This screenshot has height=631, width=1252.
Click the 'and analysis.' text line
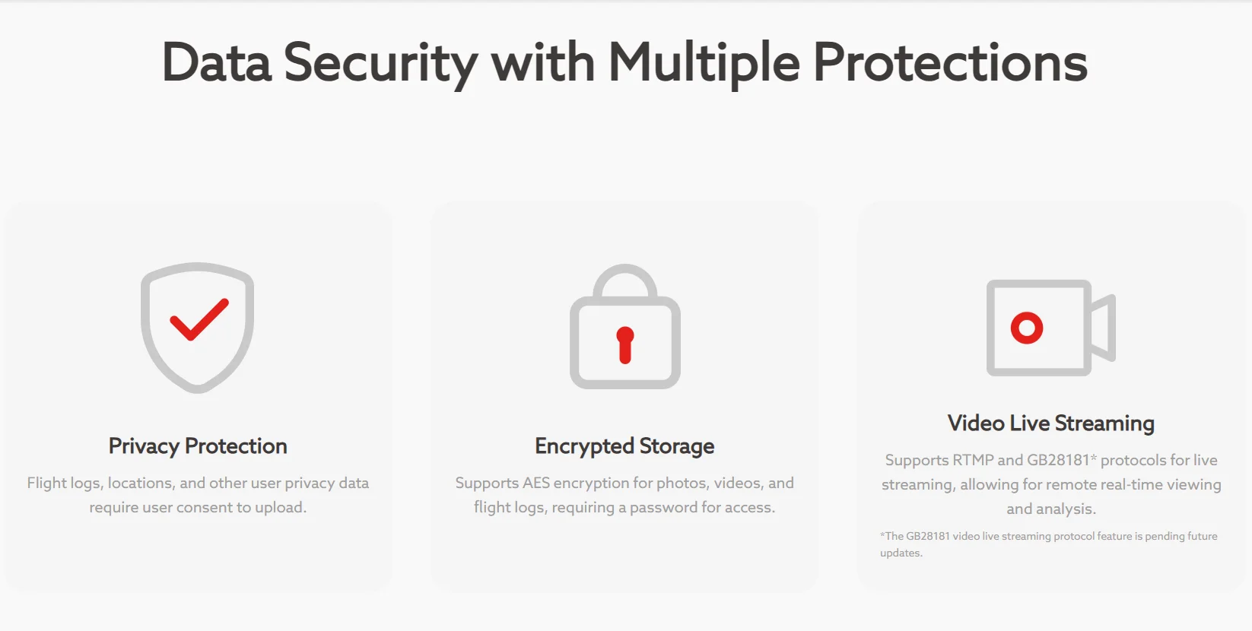tap(1050, 509)
